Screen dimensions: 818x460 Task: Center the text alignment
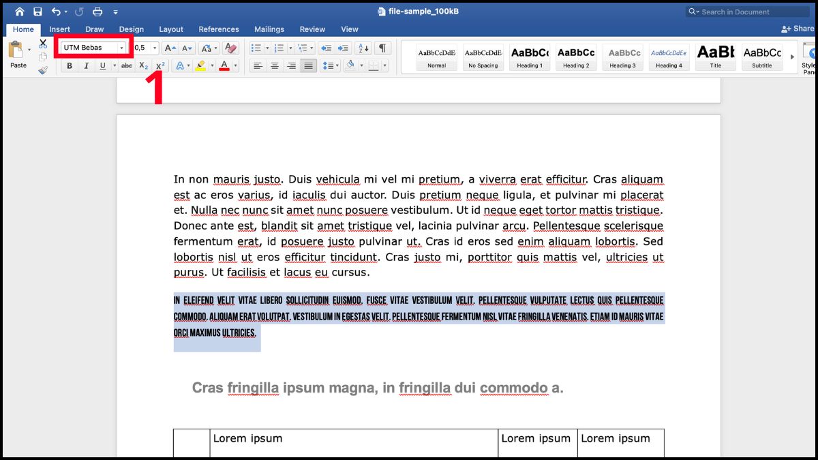275,66
